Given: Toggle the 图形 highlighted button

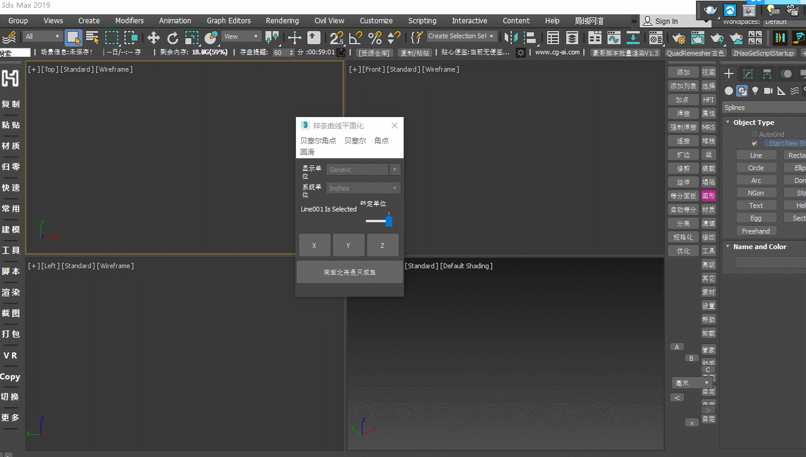Looking at the screenshot, I should tap(709, 196).
